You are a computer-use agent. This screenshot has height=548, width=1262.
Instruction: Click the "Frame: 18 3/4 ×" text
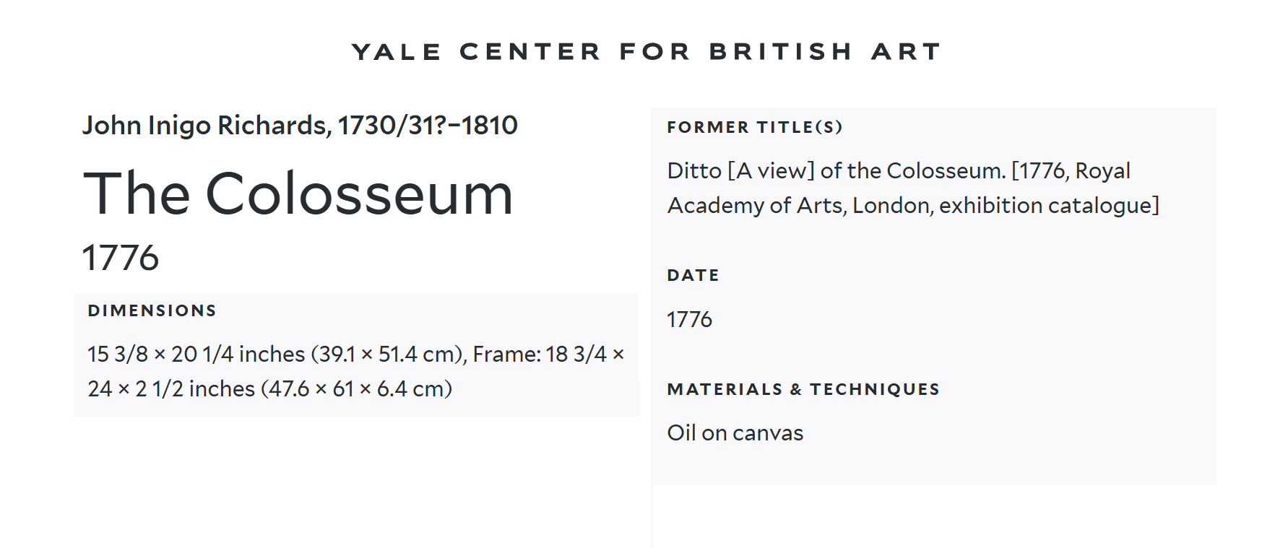point(548,355)
